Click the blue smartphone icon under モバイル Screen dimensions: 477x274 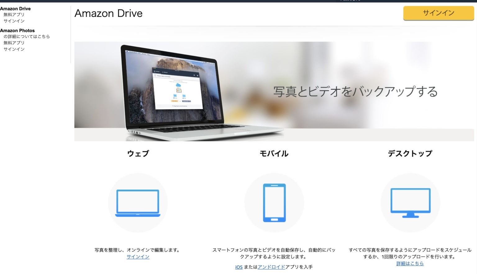[274, 202]
